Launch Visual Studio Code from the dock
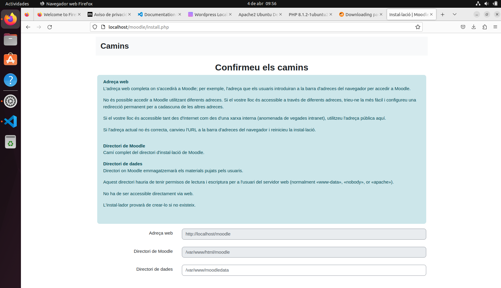Screen dimensions: 501x288 (10, 121)
